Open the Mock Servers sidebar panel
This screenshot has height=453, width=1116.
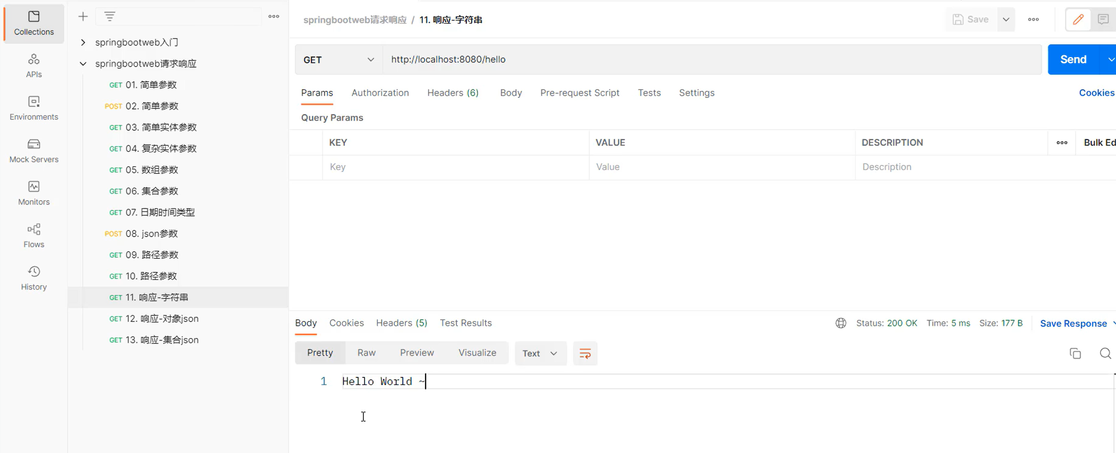tap(34, 151)
